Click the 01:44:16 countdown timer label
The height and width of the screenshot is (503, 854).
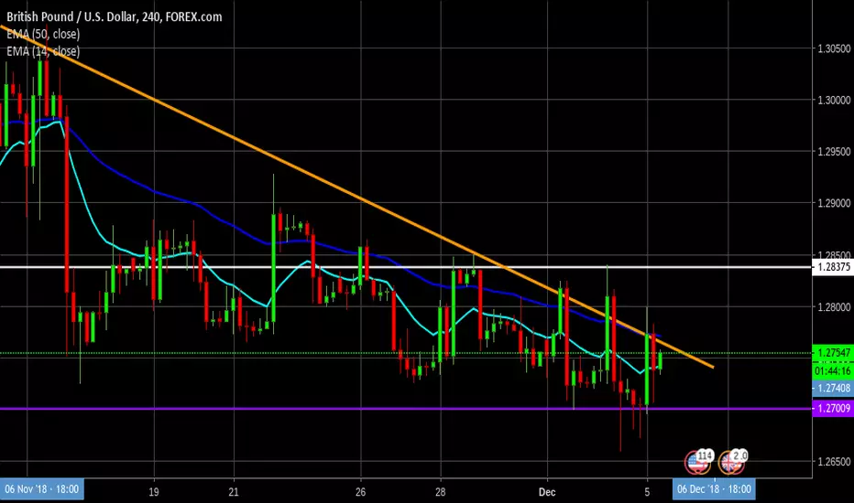pyautogui.click(x=833, y=371)
